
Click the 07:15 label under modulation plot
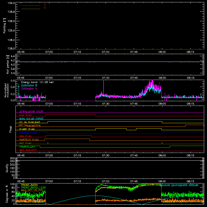coord(77,104)
